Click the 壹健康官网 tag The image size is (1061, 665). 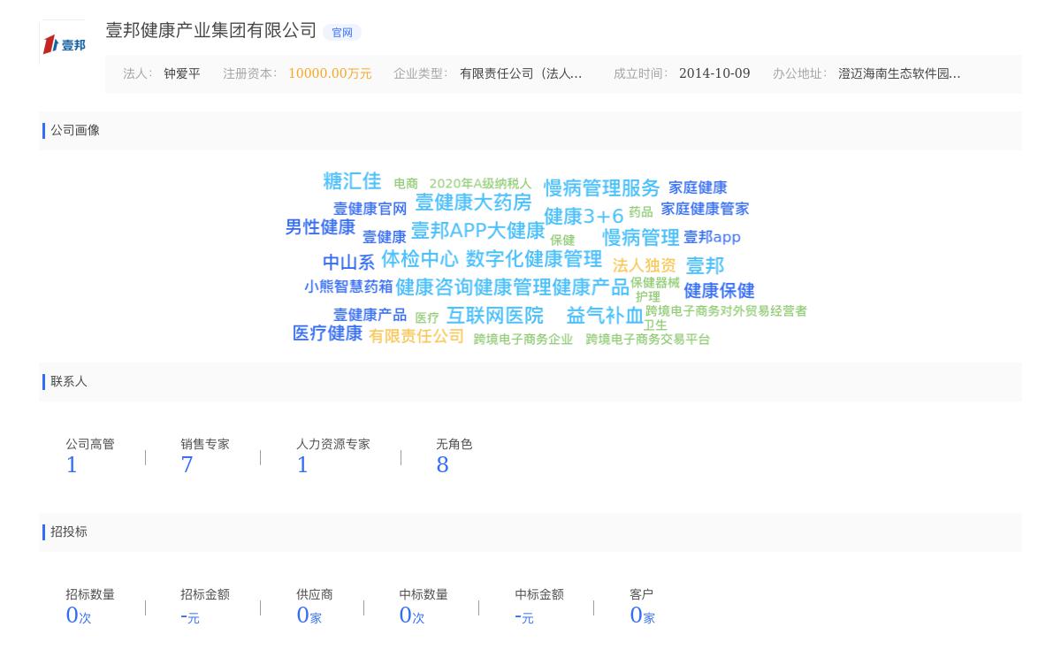[x=370, y=210]
